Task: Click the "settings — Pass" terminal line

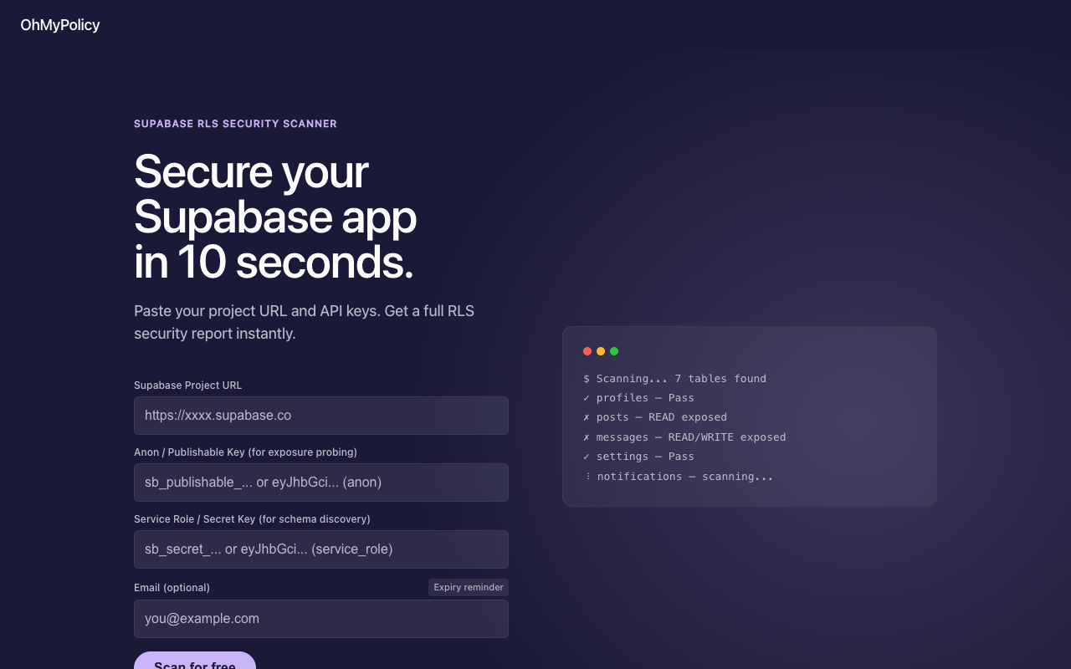Action: point(638,457)
